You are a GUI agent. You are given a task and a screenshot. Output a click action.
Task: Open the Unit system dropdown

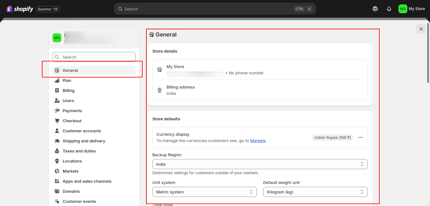204,192
